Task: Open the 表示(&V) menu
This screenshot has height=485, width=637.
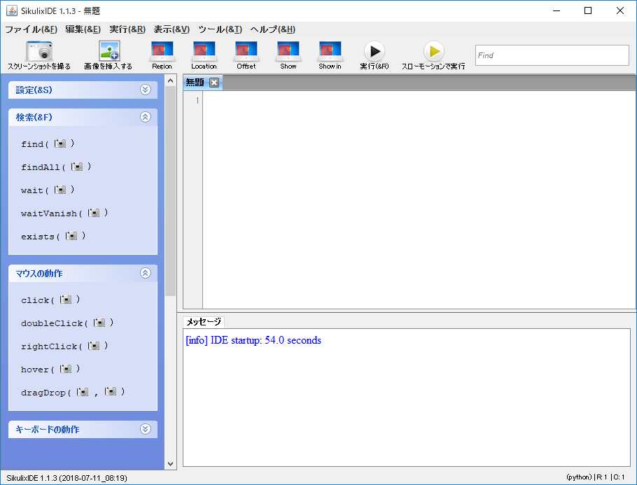Action: coord(171,29)
